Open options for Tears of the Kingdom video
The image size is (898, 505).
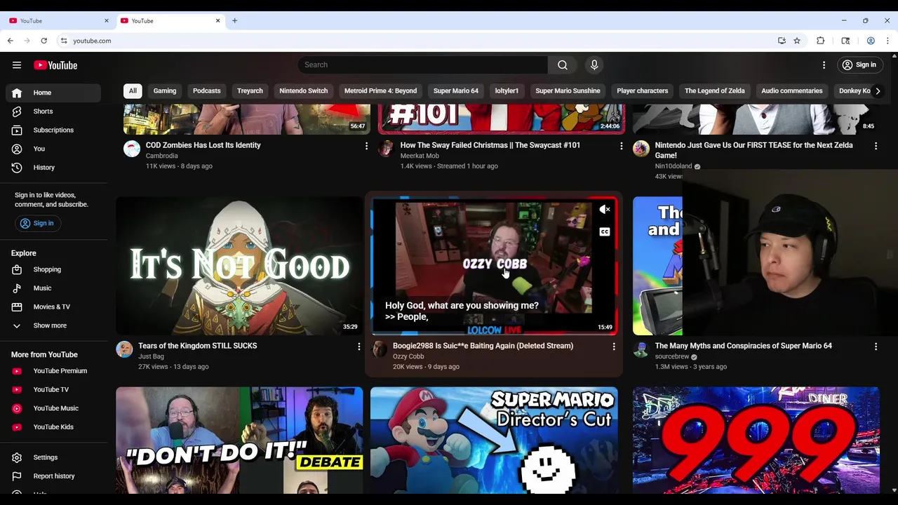tap(358, 346)
